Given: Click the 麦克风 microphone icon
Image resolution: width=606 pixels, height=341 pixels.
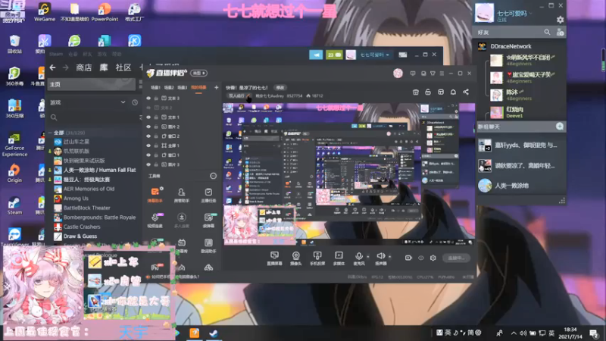Looking at the screenshot, I should point(358,258).
